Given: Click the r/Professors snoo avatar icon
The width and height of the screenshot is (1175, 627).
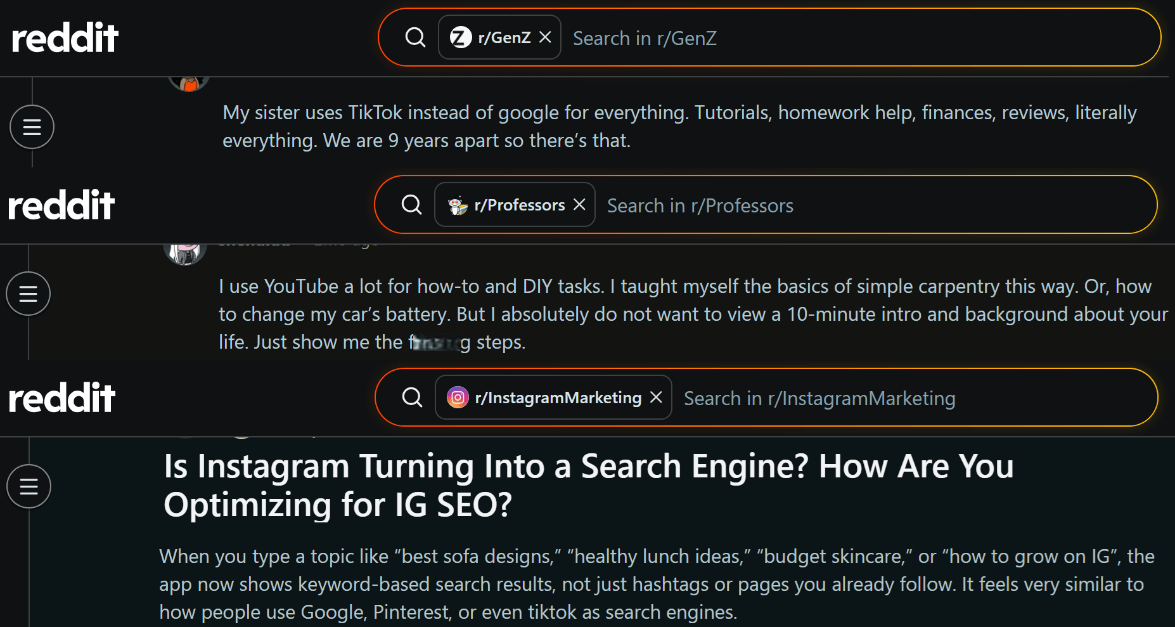Looking at the screenshot, I should (x=456, y=204).
